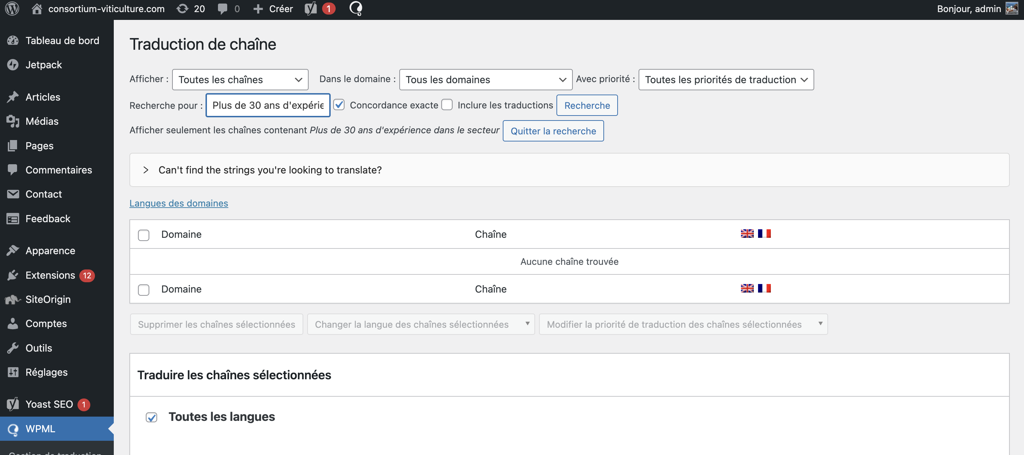
Task: Click UK flag in top table header
Action: (747, 234)
